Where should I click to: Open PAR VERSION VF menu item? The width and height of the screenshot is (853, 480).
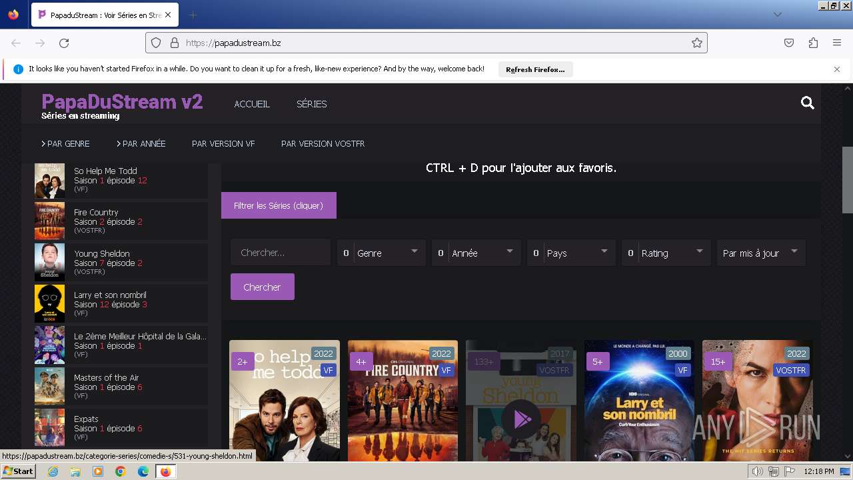(x=223, y=143)
